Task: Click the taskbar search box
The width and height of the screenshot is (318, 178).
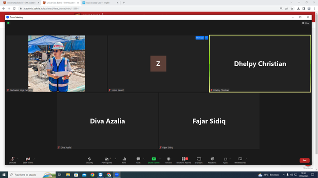Action: (32, 175)
